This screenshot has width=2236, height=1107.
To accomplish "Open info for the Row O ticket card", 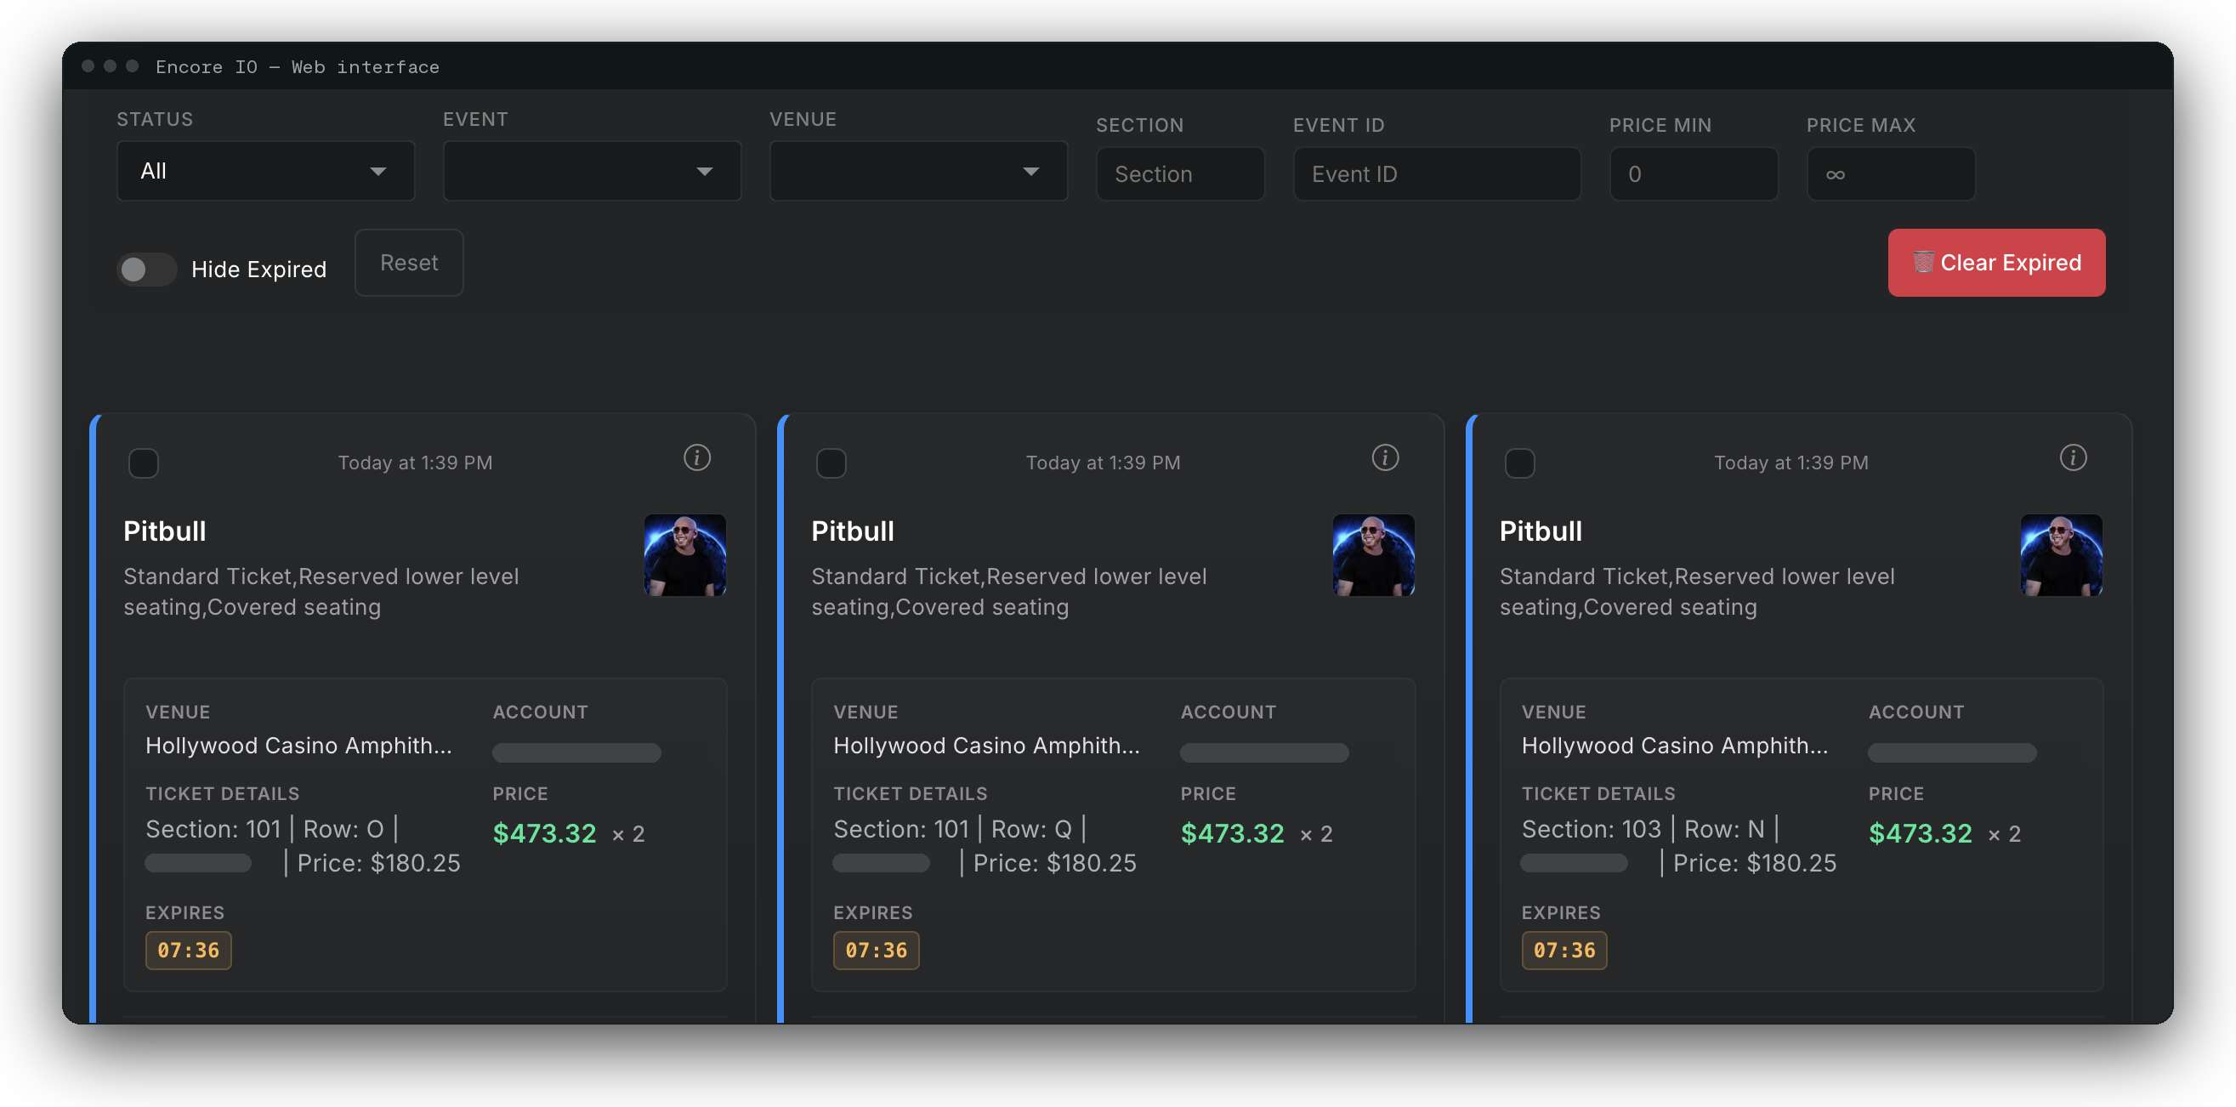I will pyautogui.click(x=697, y=457).
